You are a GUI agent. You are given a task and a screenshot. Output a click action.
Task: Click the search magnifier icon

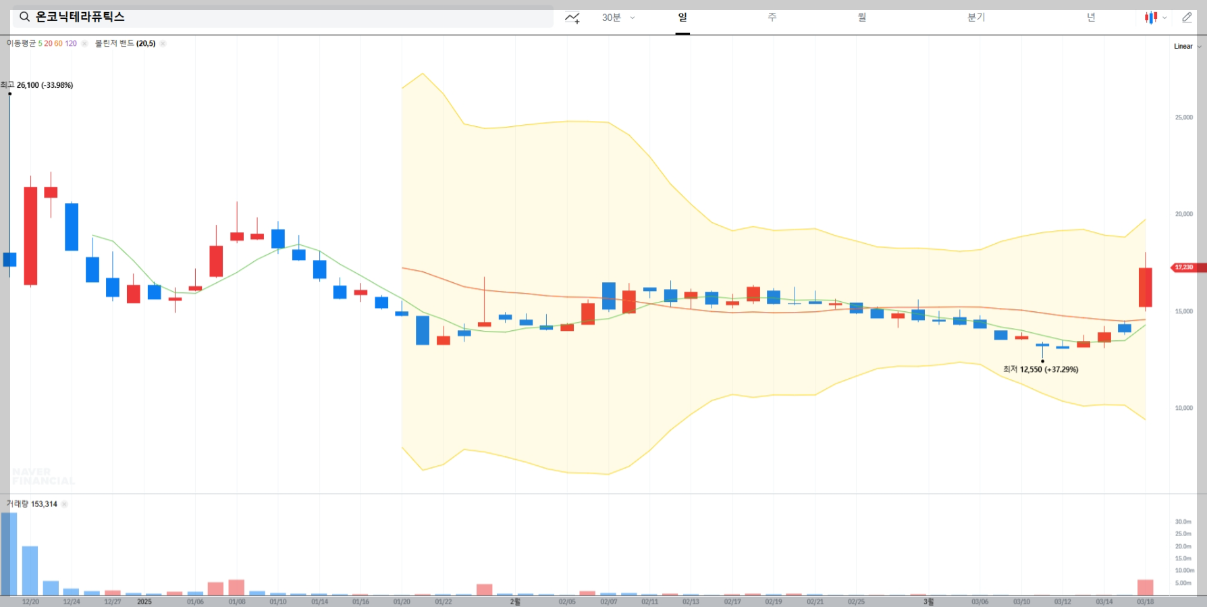pyautogui.click(x=24, y=17)
